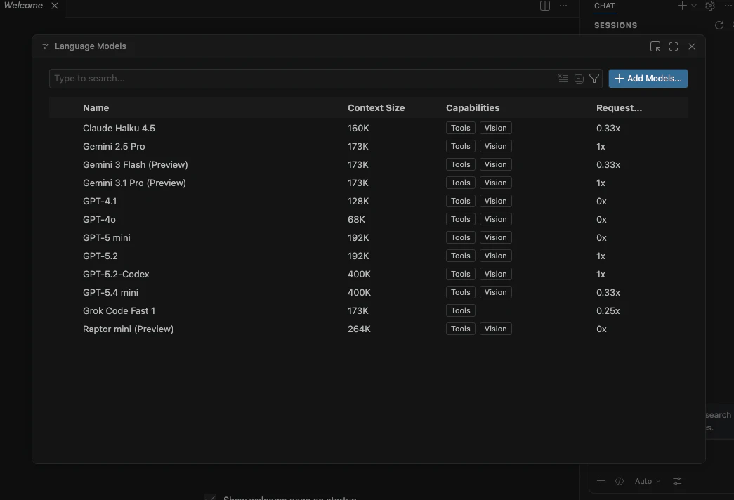Click the 0.25x request multiplier value
Viewport: 734px width, 500px height.
[608, 310]
